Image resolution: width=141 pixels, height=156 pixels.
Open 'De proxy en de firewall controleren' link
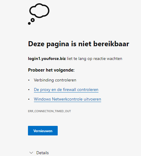tap(66, 90)
